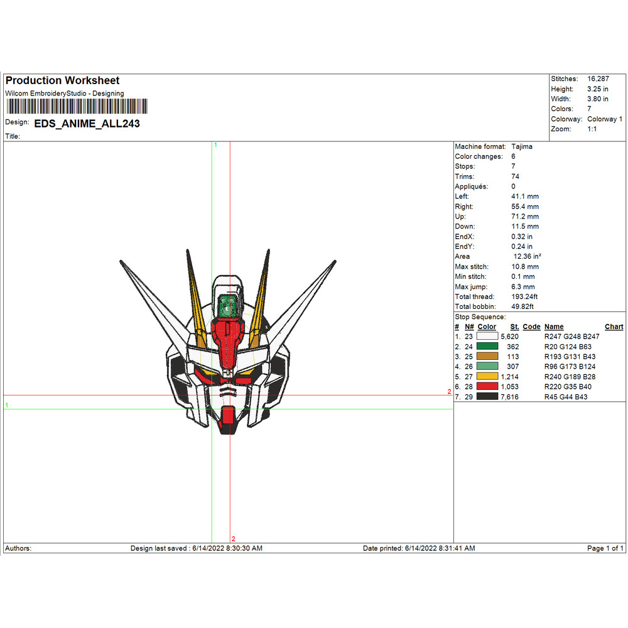Click the Code column header
The height and width of the screenshot is (628, 628).
click(x=531, y=327)
